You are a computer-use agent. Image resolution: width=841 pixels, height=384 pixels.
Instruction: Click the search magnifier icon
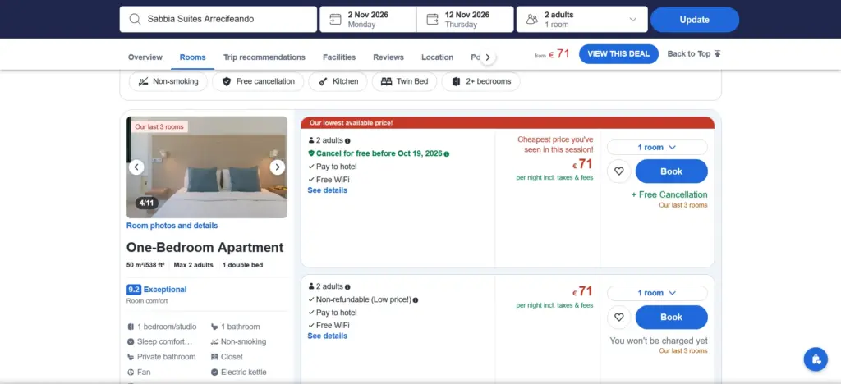tap(135, 19)
